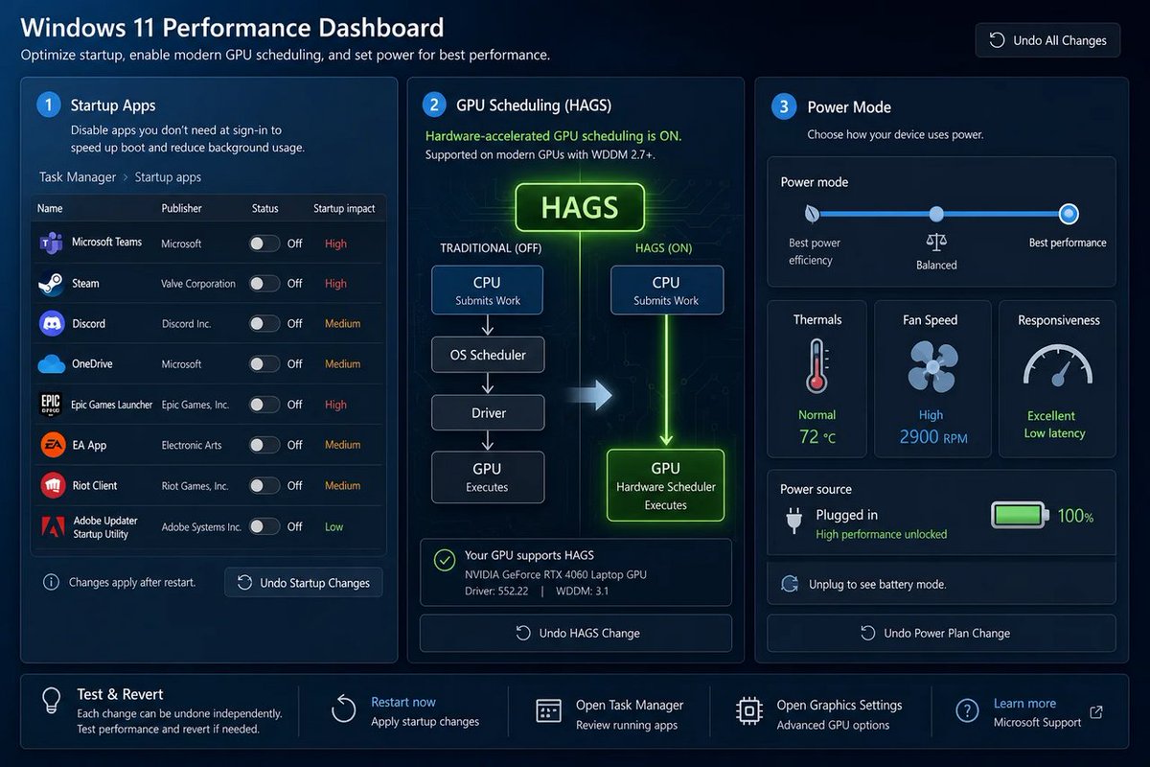Click Undo Startup Changes button
The width and height of the screenshot is (1150, 767).
[x=304, y=583]
